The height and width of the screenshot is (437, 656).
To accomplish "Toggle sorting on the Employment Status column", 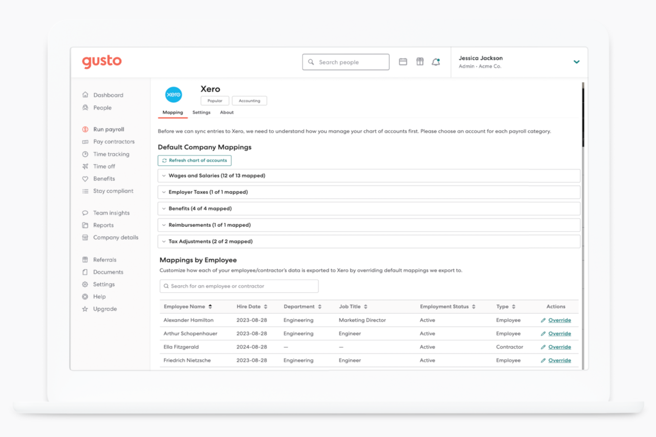I will pyautogui.click(x=473, y=306).
